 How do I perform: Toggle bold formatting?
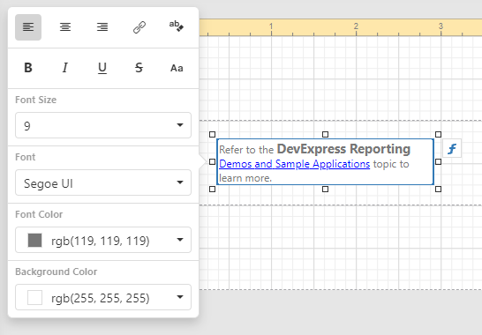[x=28, y=68]
